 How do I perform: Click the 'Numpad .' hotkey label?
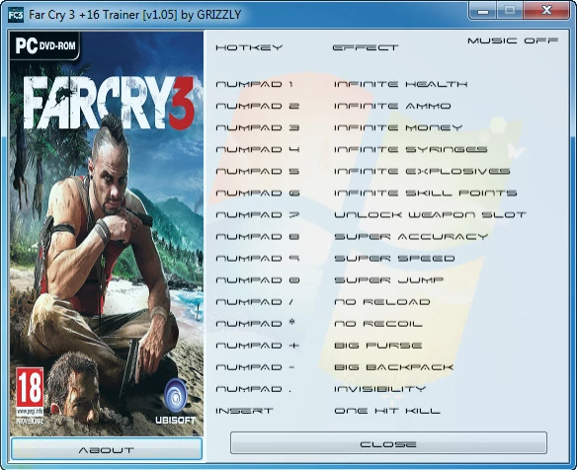(x=254, y=389)
